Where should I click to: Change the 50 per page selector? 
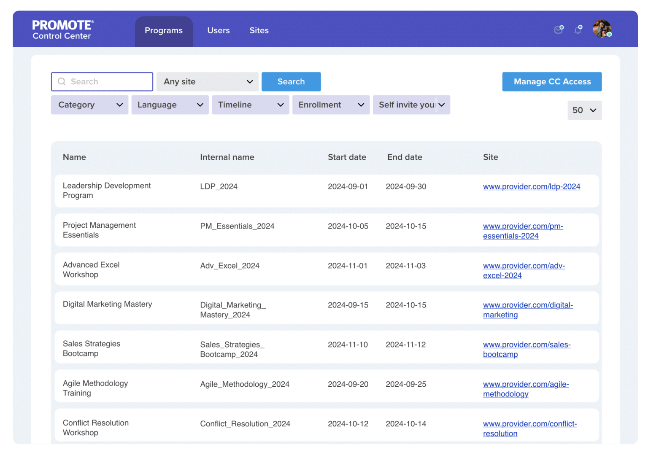click(584, 110)
